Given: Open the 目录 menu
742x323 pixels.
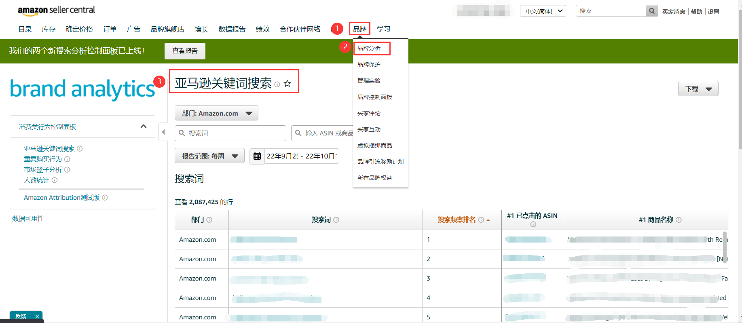Looking at the screenshot, I should (25, 29).
